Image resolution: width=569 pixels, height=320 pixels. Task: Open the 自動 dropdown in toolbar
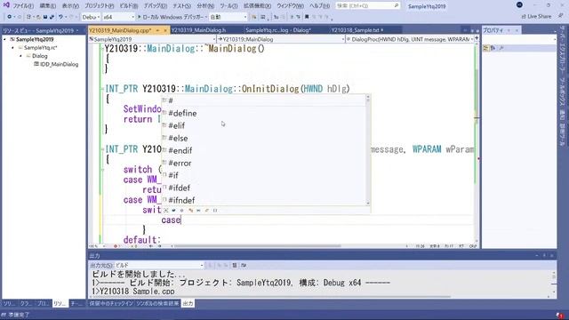[228, 17]
